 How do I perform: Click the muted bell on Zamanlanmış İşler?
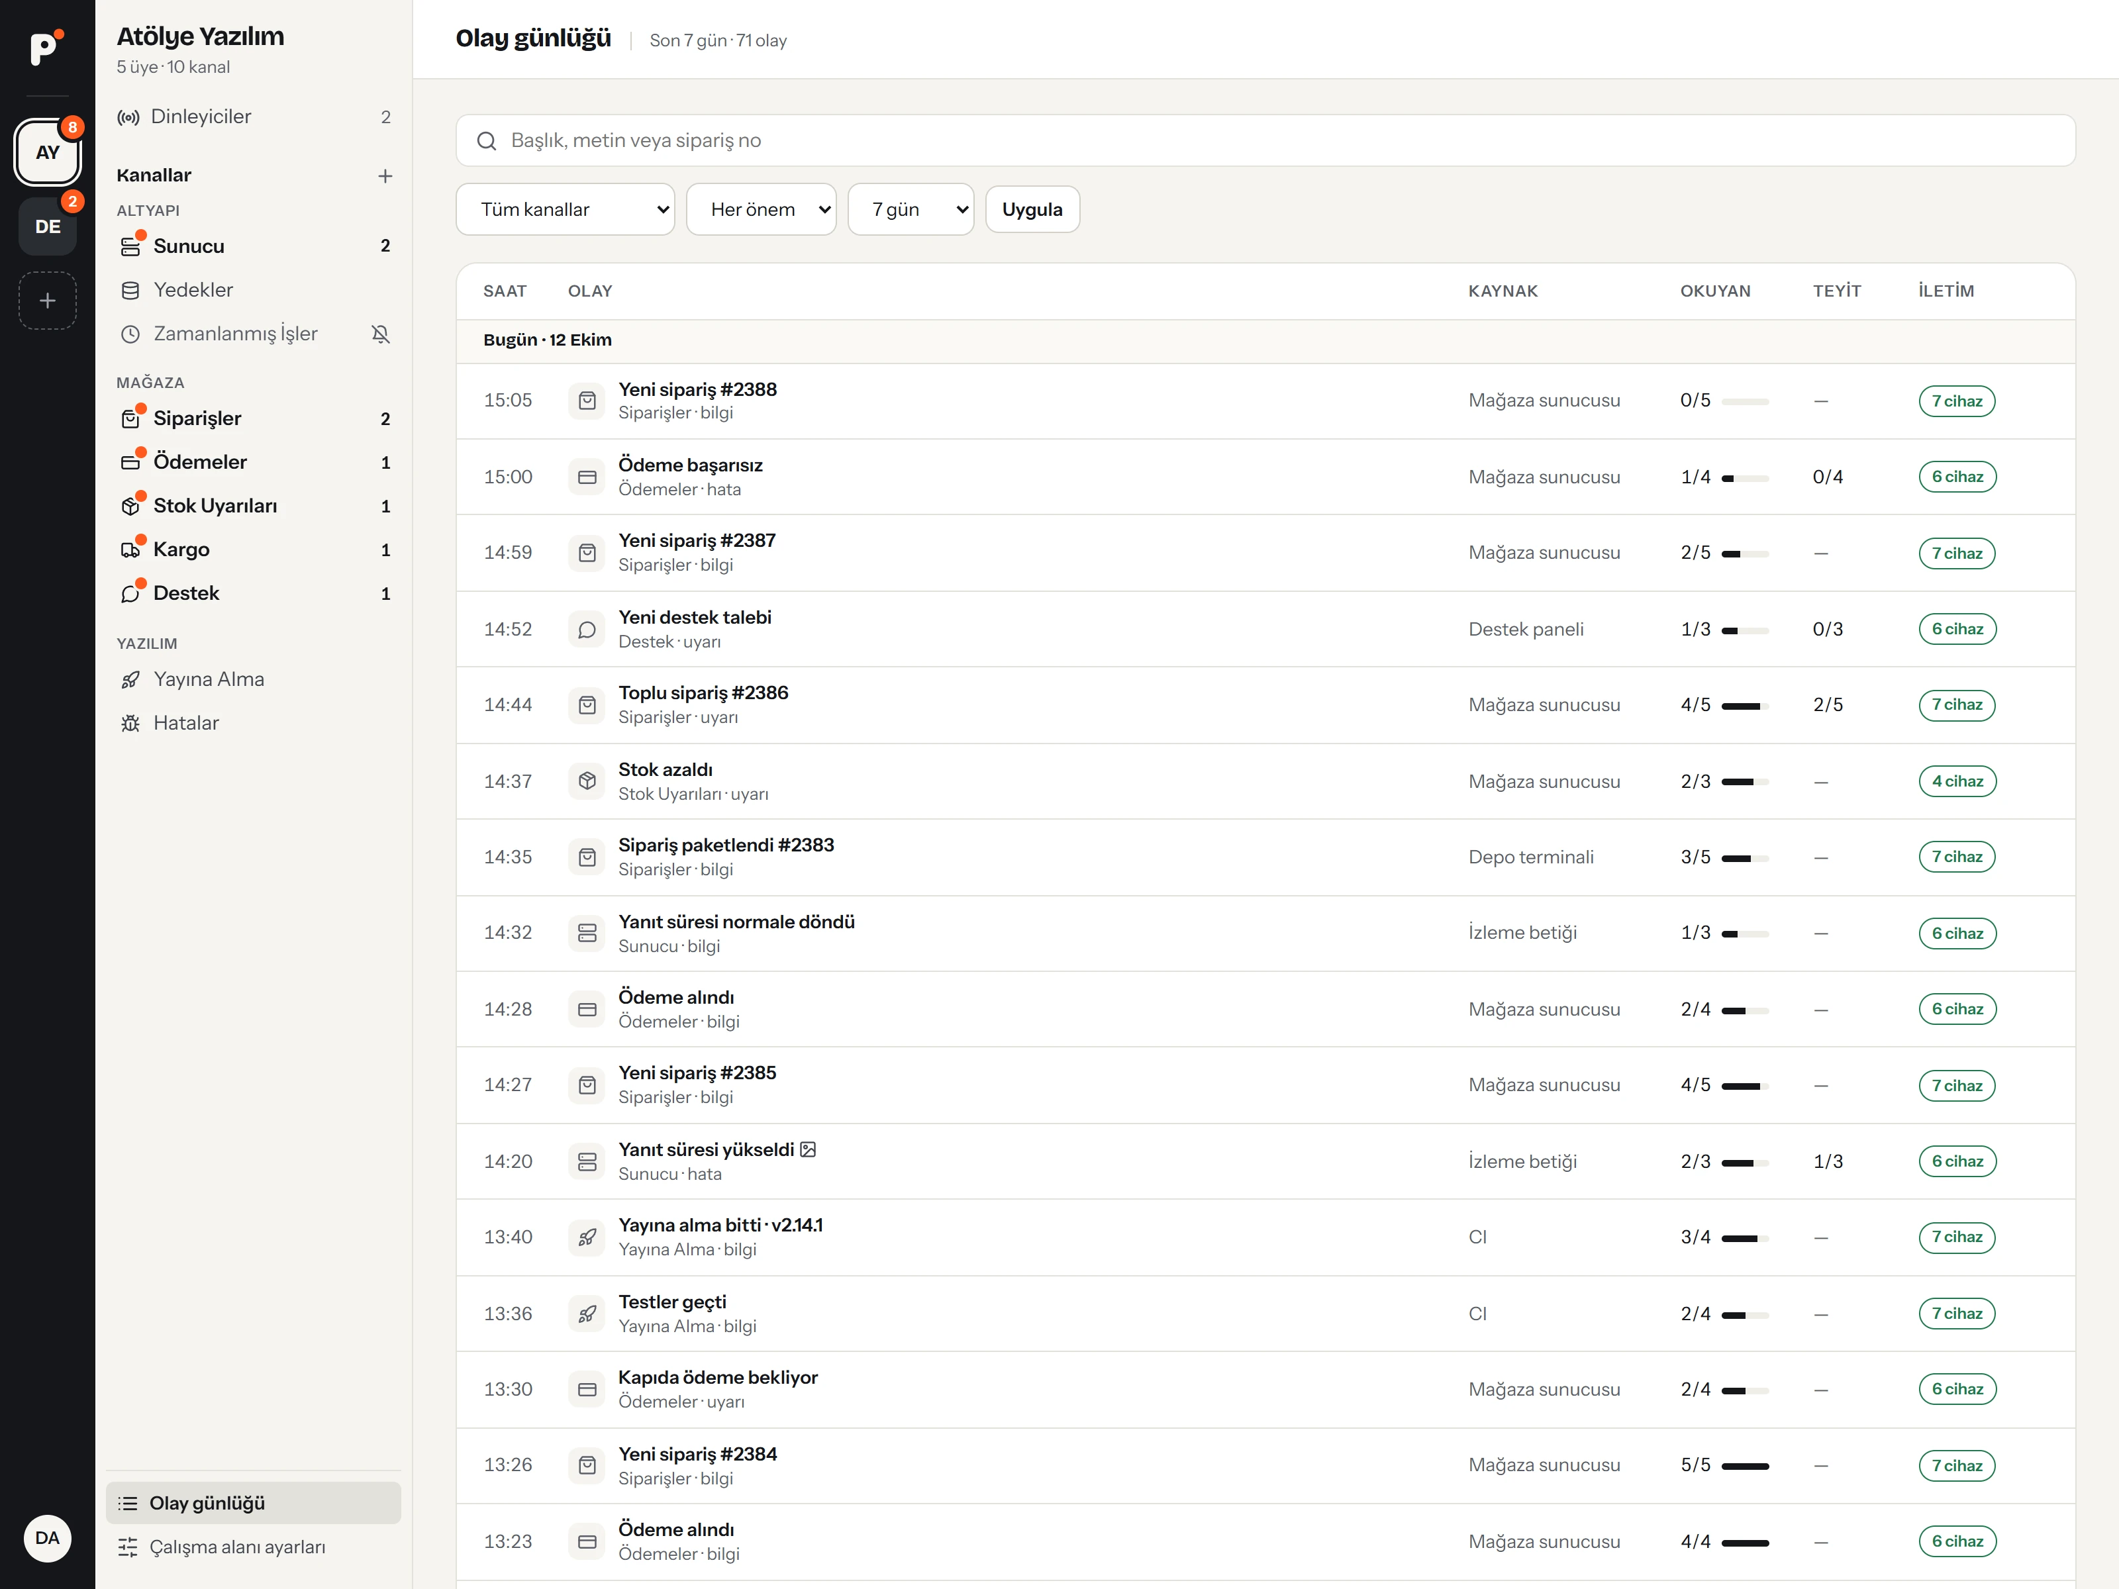click(x=380, y=334)
